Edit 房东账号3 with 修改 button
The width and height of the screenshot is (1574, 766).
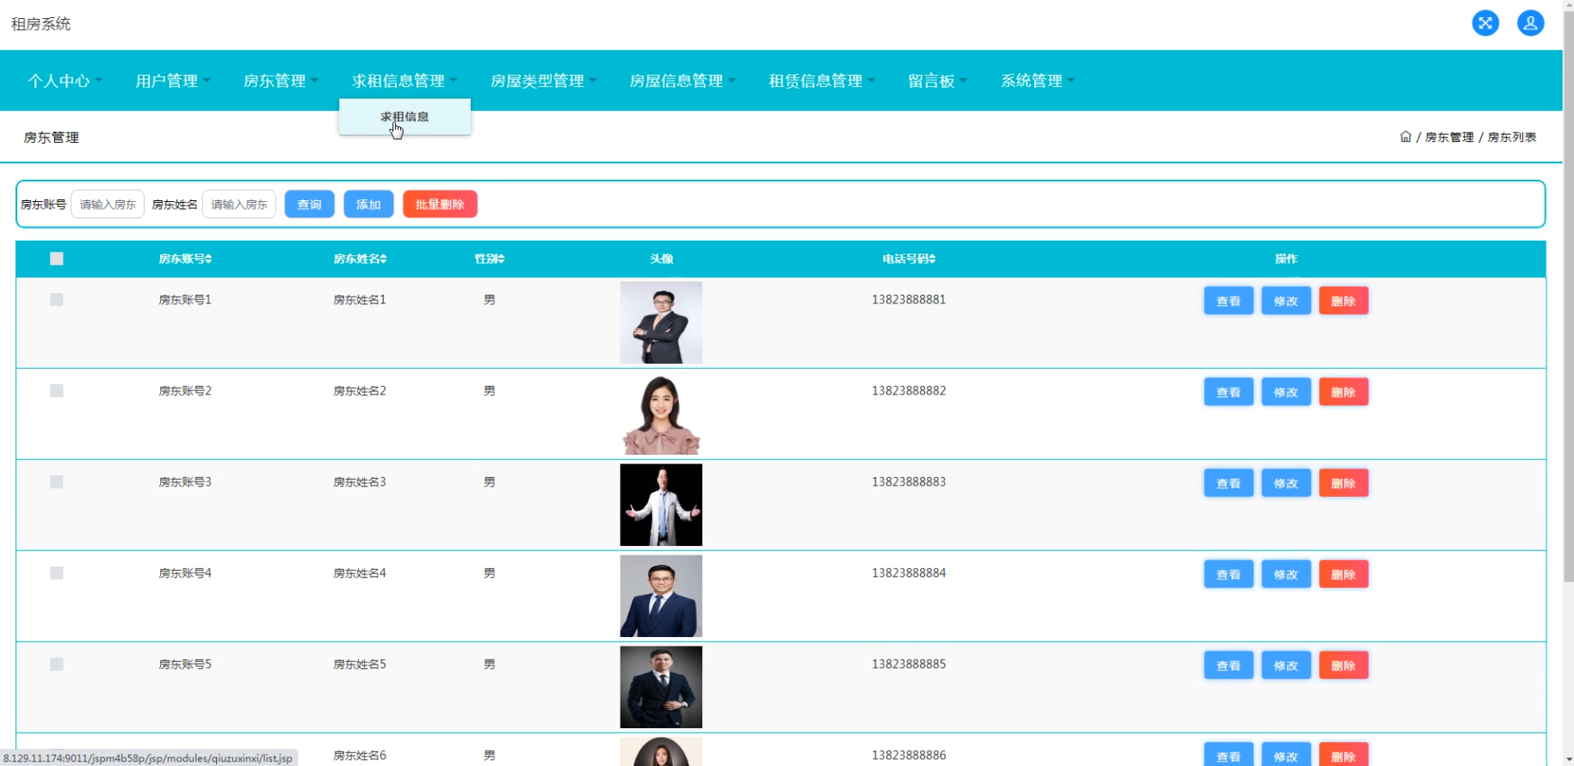1286,483
